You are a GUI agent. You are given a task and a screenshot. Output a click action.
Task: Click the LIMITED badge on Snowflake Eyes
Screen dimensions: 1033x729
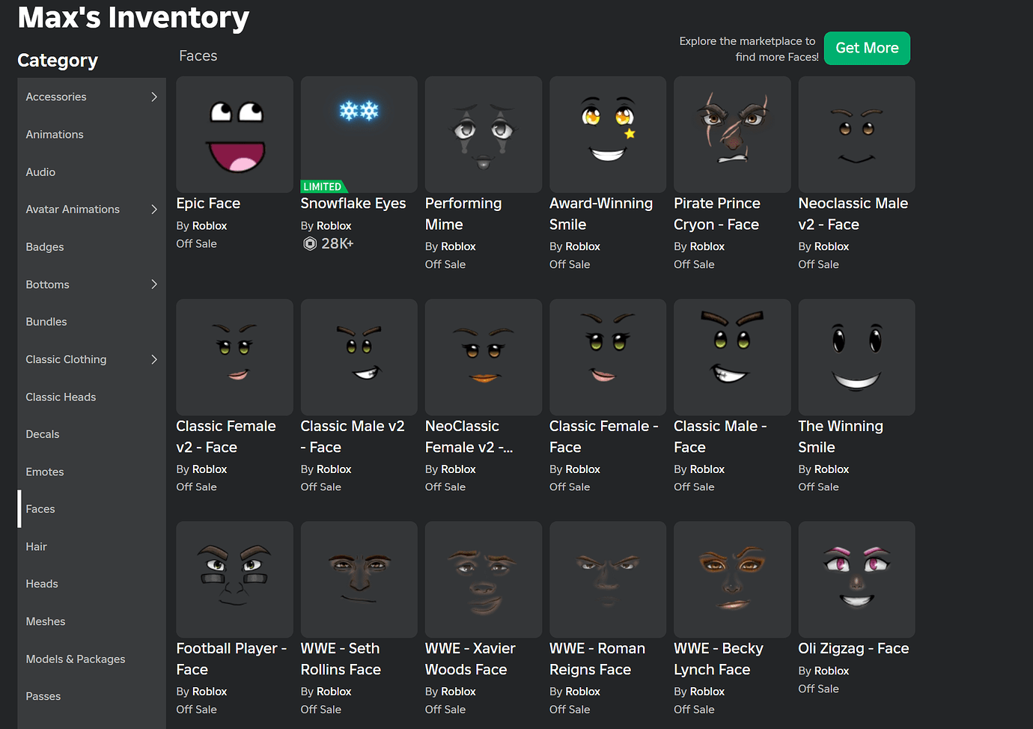point(323,186)
